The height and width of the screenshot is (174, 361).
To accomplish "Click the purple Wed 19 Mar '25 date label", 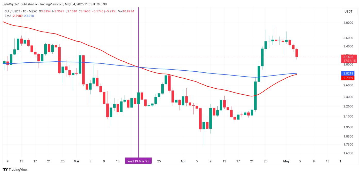I will [x=138, y=161].
